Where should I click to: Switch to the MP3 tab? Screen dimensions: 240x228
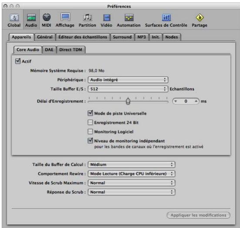(142, 37)
